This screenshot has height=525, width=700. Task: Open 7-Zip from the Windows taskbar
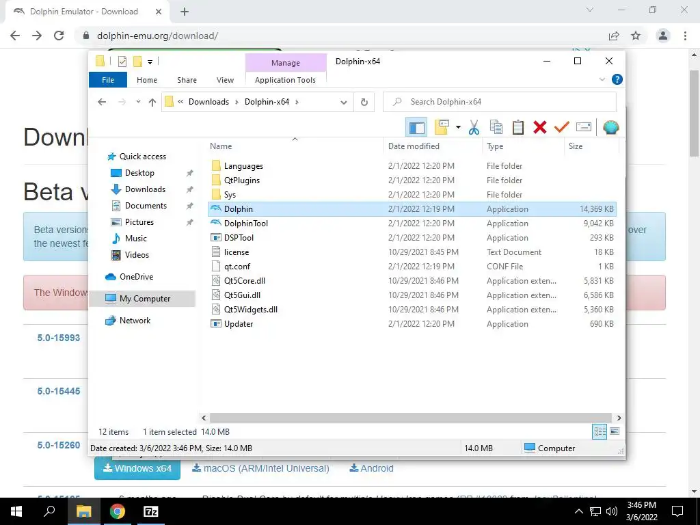click(x=151, y=511)
